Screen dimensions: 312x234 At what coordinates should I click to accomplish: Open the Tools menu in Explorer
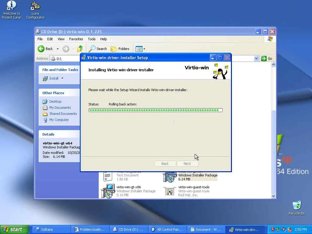92,39
